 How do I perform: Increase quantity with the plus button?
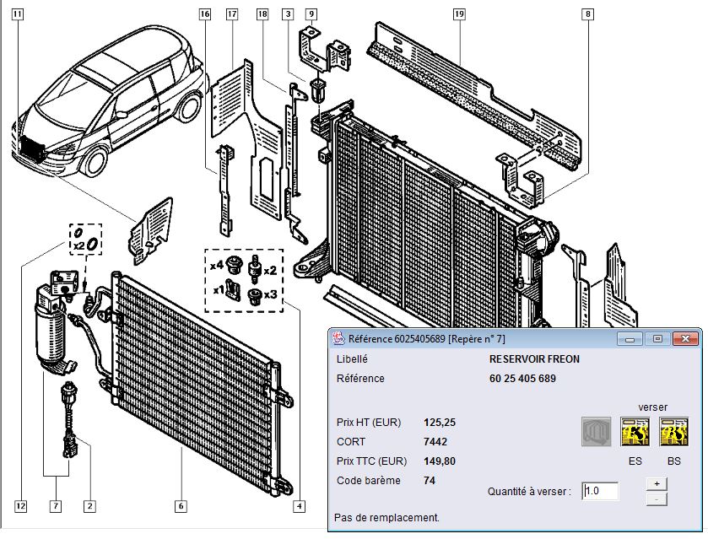(x=657, y=483)
